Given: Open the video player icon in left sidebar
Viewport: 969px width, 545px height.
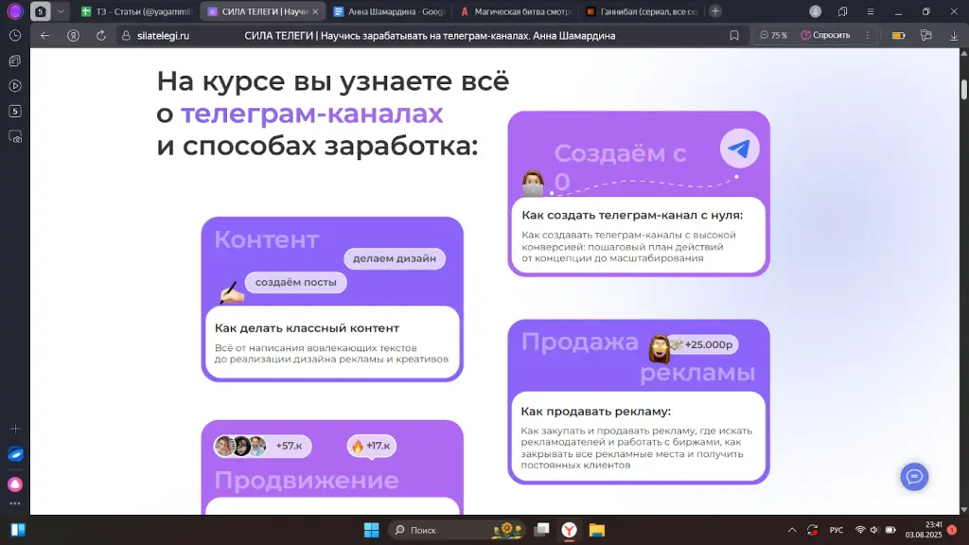Looking at the screenshot, I should click(x=15, y=86).
